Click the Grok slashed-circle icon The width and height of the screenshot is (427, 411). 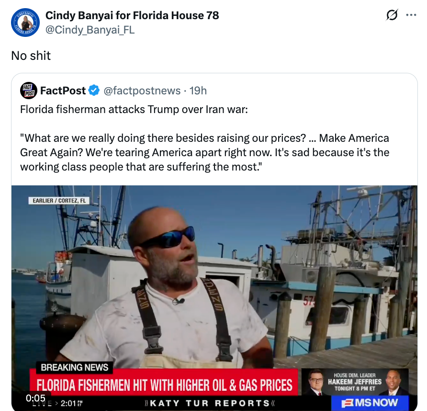(x=392, y=15)
